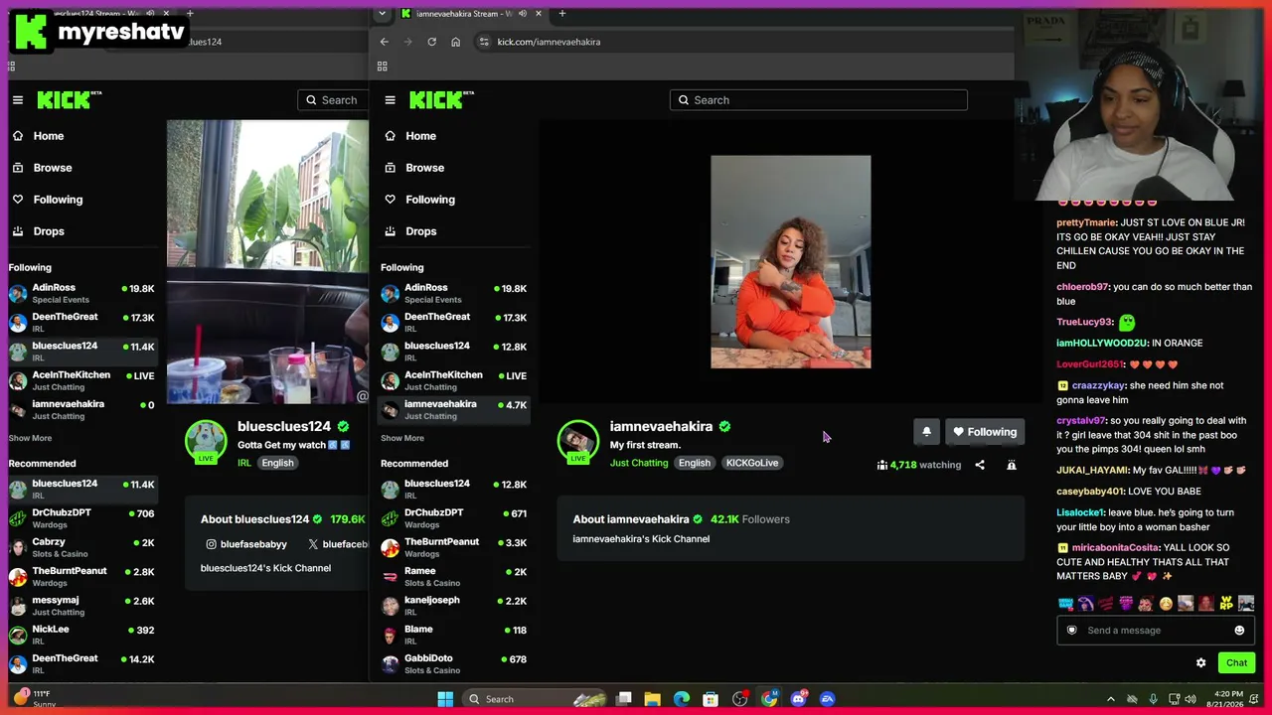Open Cabrzy channel in the blueclues124 window
1272x715 pixels.
pyautogui.click(x=81, y=546)
